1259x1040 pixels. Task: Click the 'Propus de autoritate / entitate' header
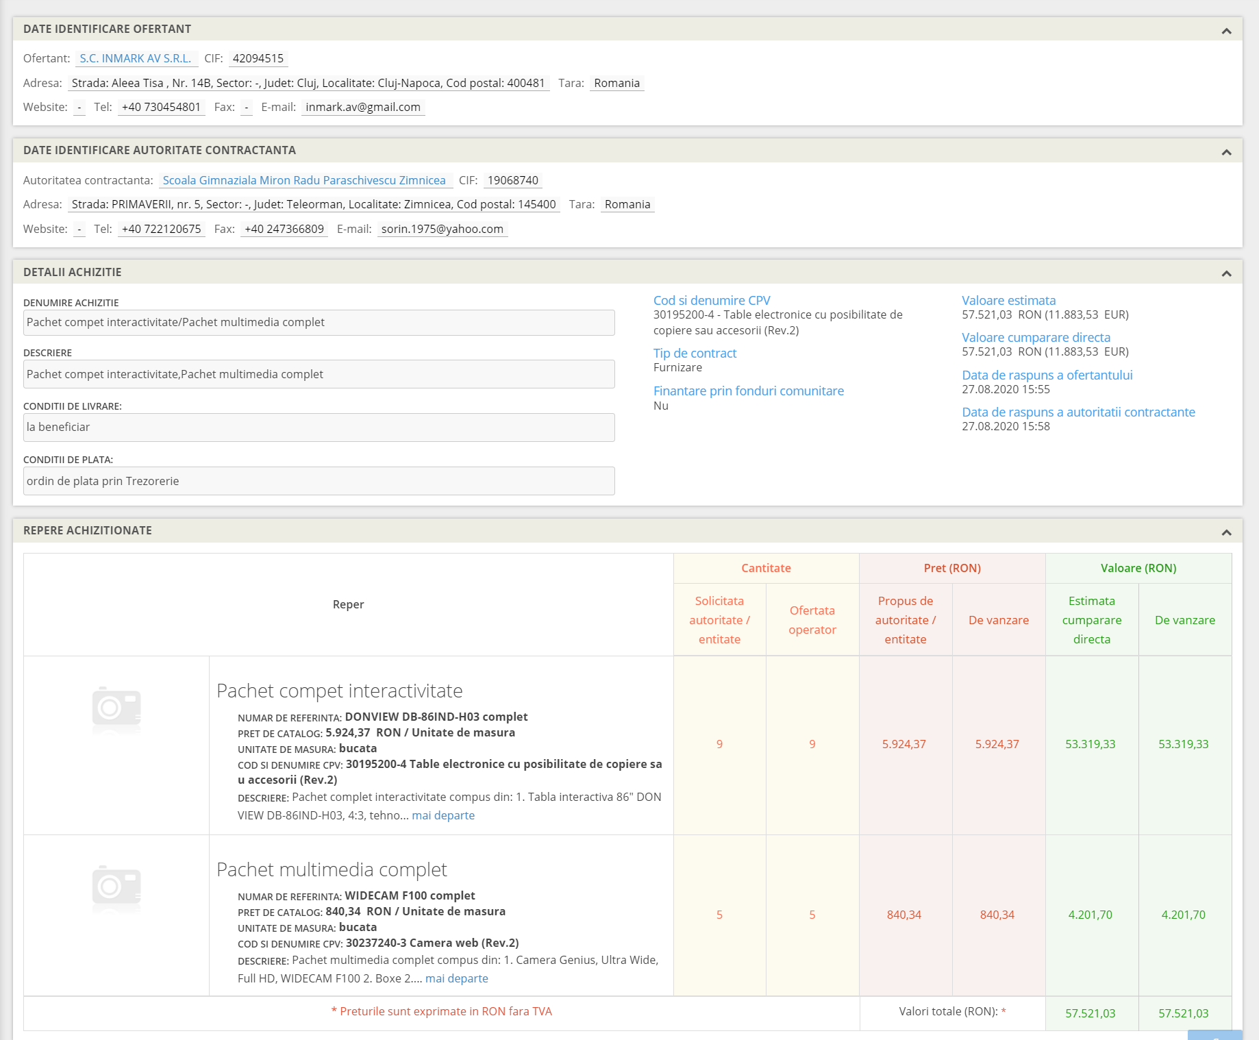(x=906, y=620)
